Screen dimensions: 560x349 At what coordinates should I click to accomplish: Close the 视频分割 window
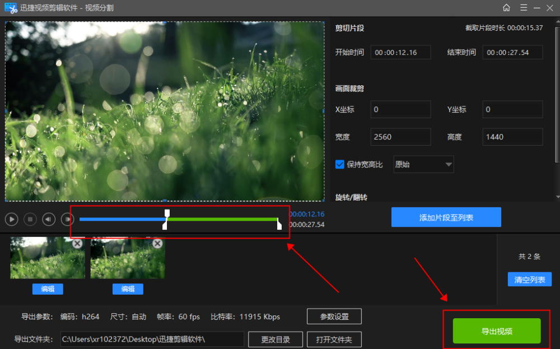(x=550, y=8)
